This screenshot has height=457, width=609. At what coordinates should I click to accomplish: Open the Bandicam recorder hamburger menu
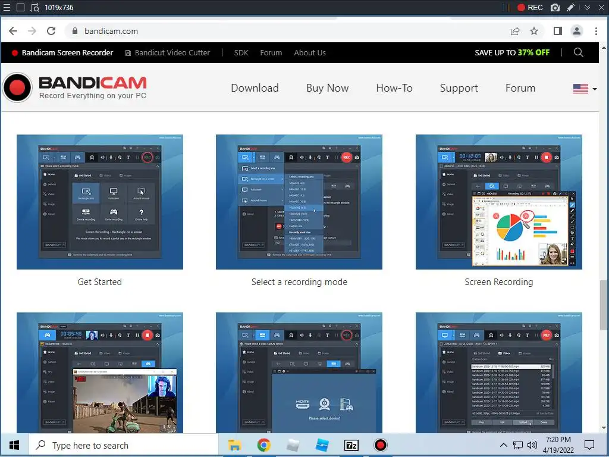point(7,7)
